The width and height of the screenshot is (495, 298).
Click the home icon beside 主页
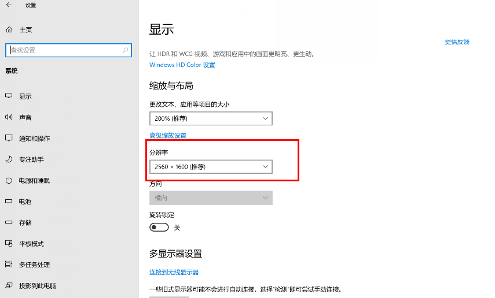pos(9,29)
